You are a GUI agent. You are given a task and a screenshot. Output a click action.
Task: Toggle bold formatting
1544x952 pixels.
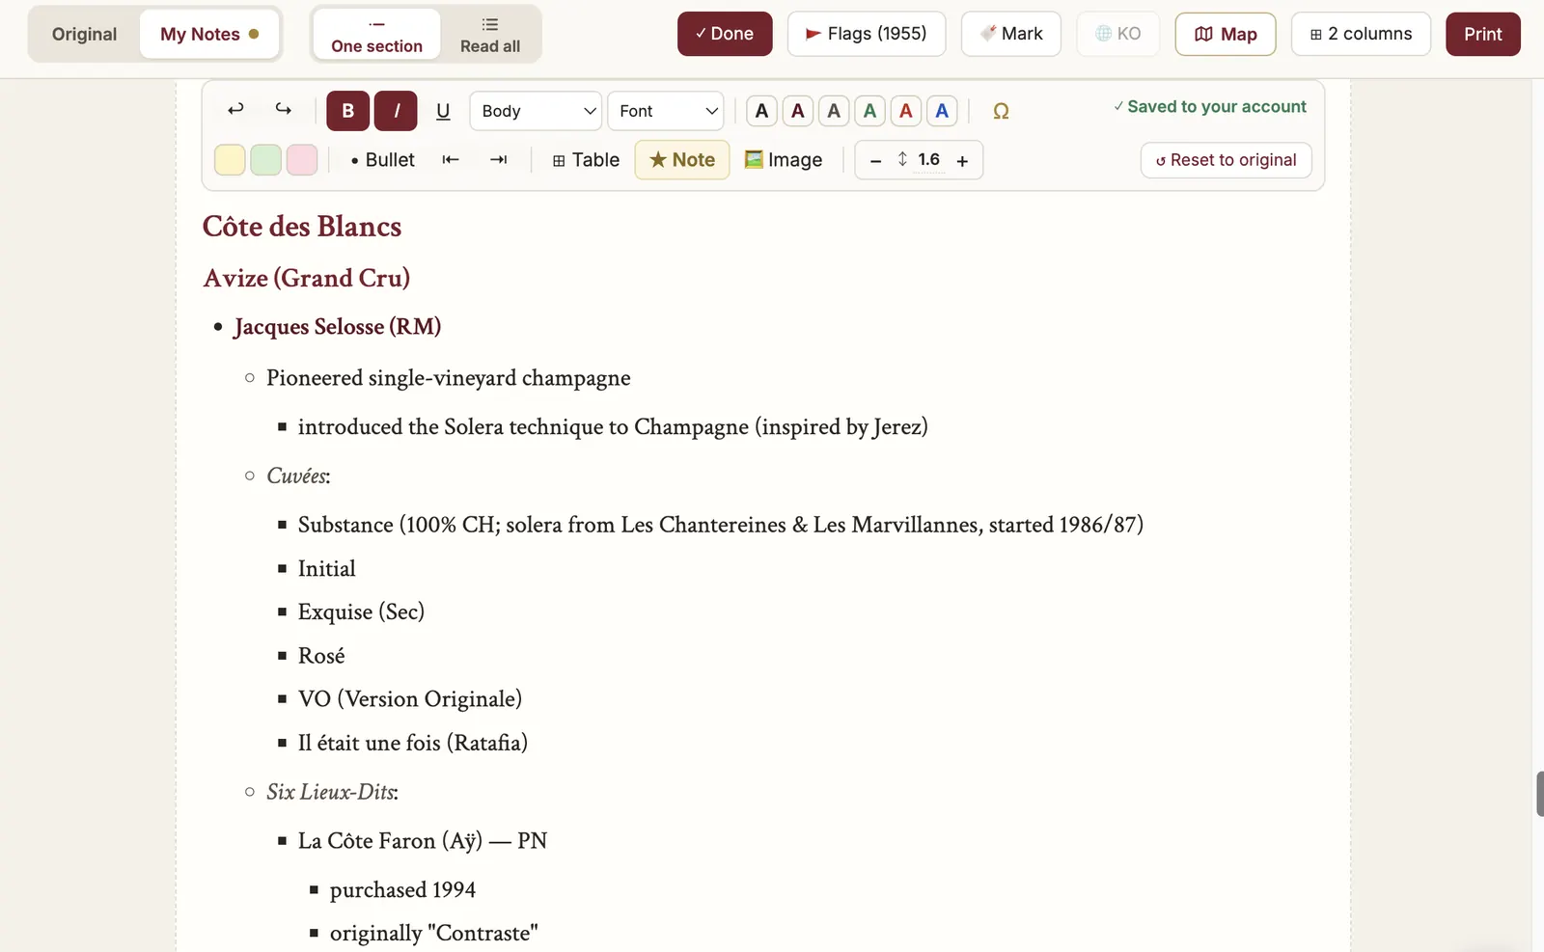(347, 111)
